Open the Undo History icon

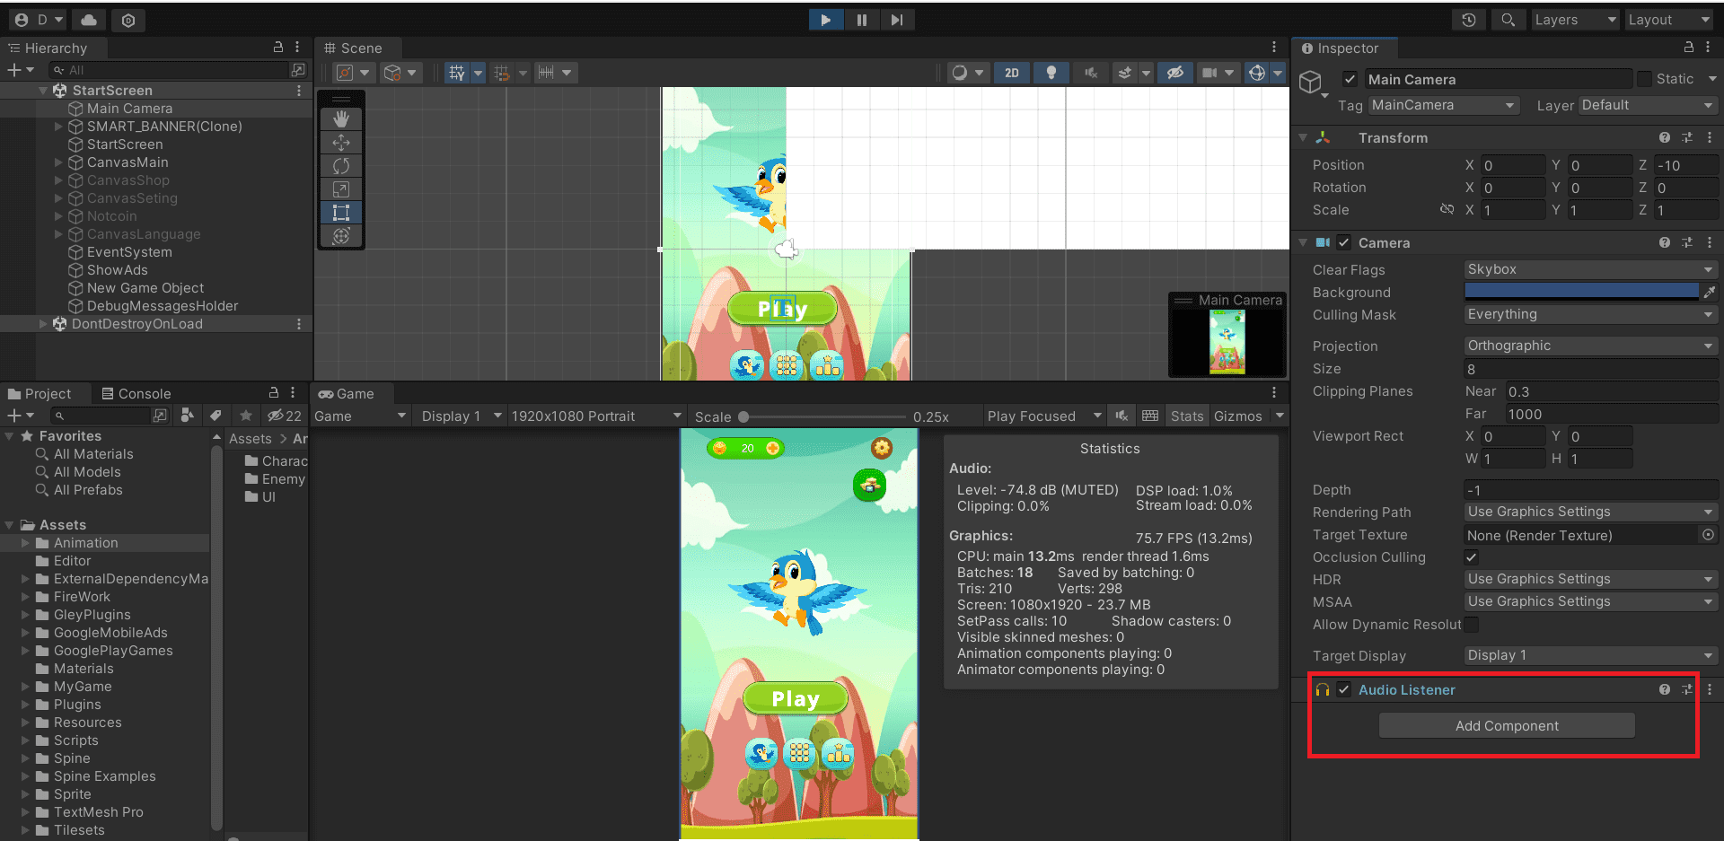1469,20
